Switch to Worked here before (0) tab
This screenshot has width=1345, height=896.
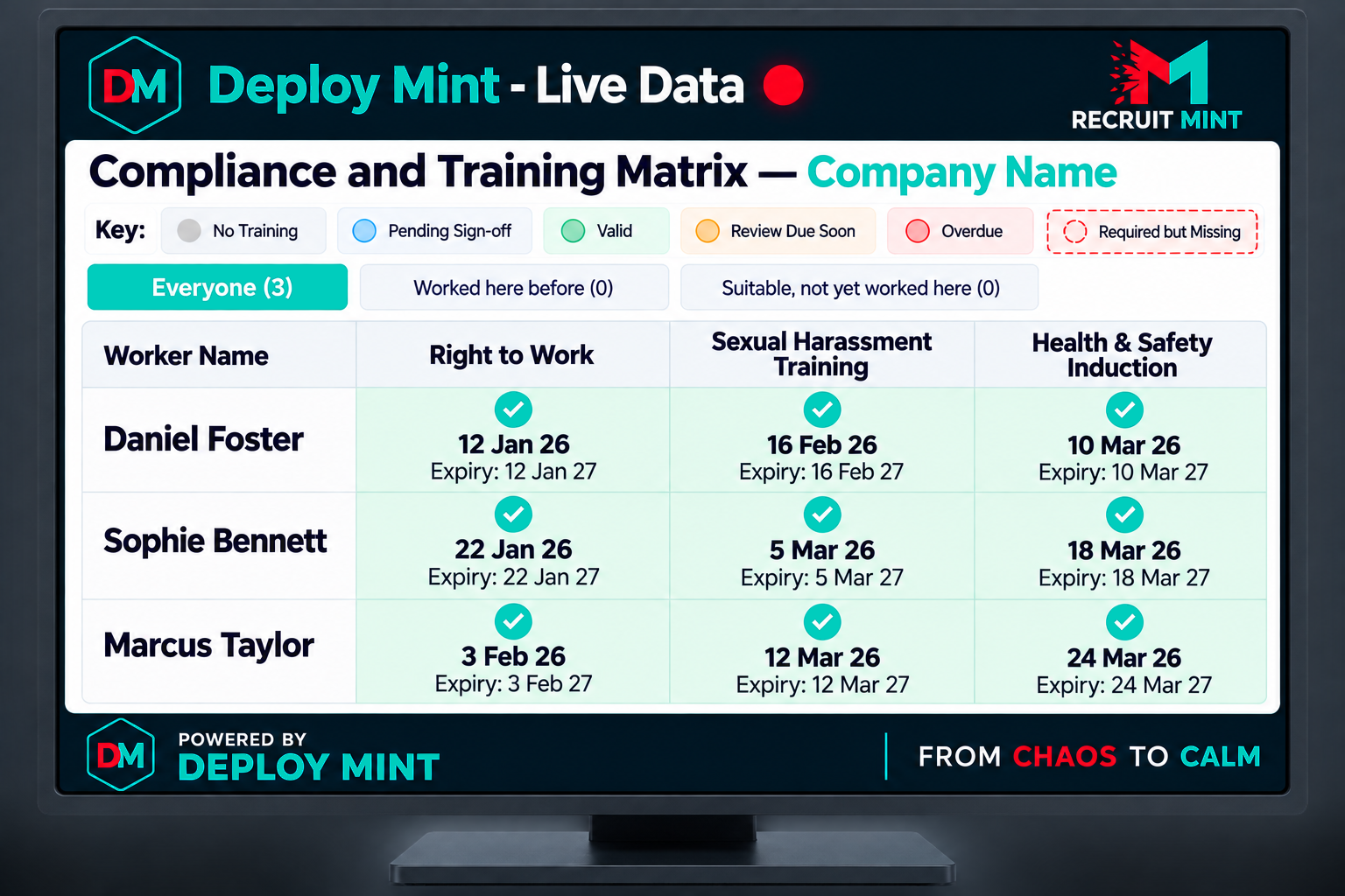(x=514, y=287)
